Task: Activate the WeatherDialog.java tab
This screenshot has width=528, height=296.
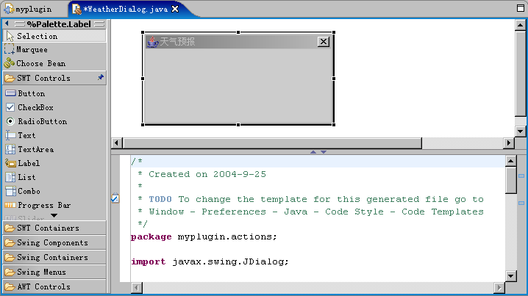Action: point(125,9)
